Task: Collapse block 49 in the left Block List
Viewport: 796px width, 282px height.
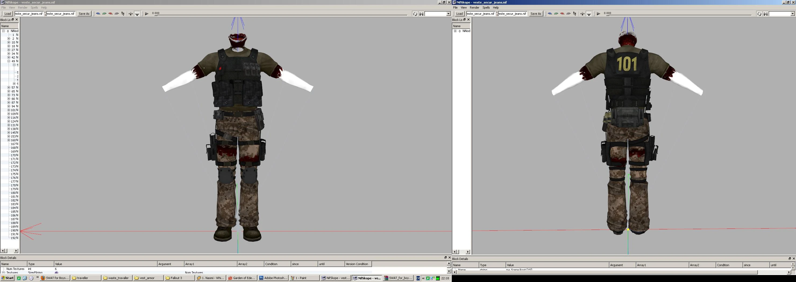Action: click(9, 61)
